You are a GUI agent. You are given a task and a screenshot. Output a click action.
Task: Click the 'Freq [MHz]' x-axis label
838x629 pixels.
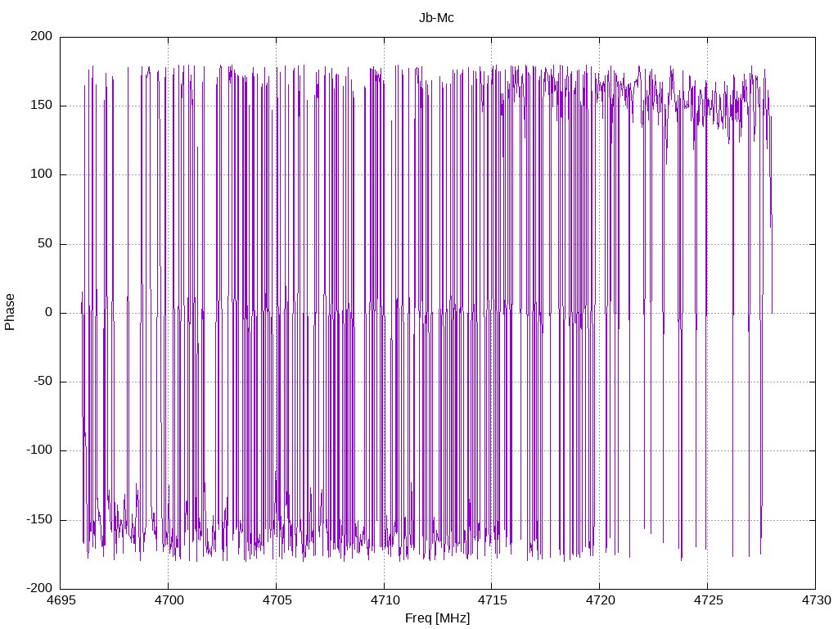[437, 618]
